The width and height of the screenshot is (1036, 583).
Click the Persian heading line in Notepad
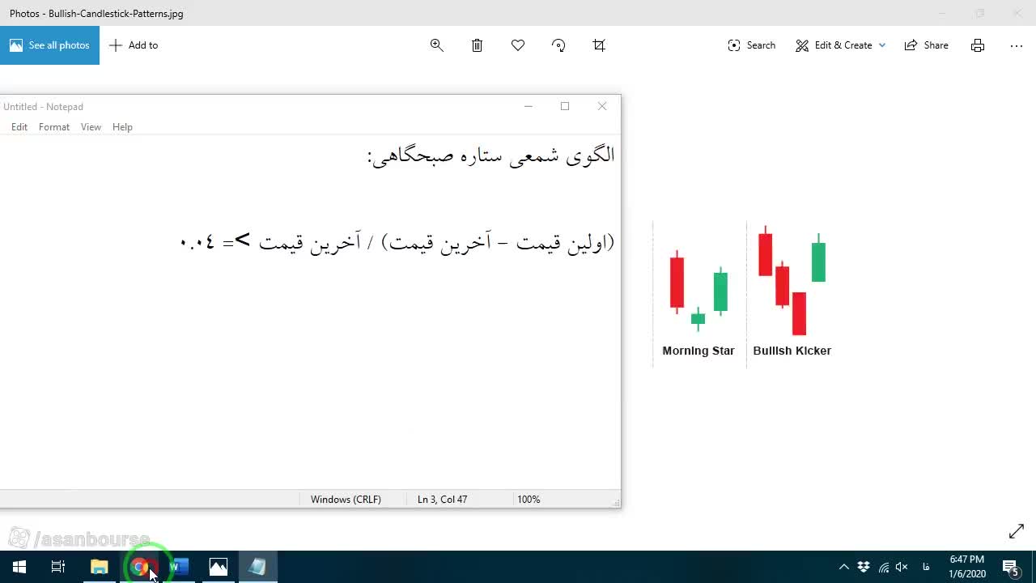[491, 155]
